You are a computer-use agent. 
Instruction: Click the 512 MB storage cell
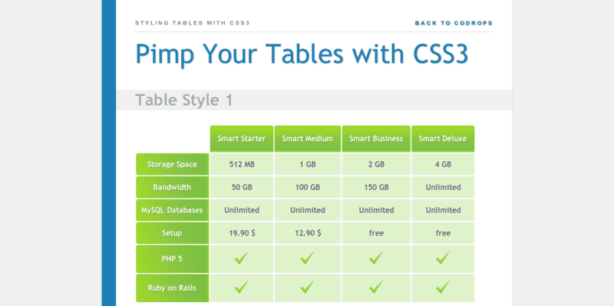[x=242, y=164]
